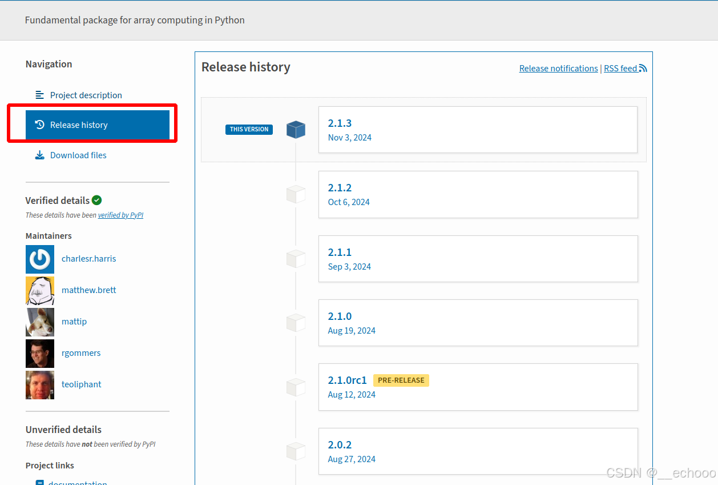Click the 'Maintainers' label
The height and width of the screenshot is (485, 718).
coord(49,236)
